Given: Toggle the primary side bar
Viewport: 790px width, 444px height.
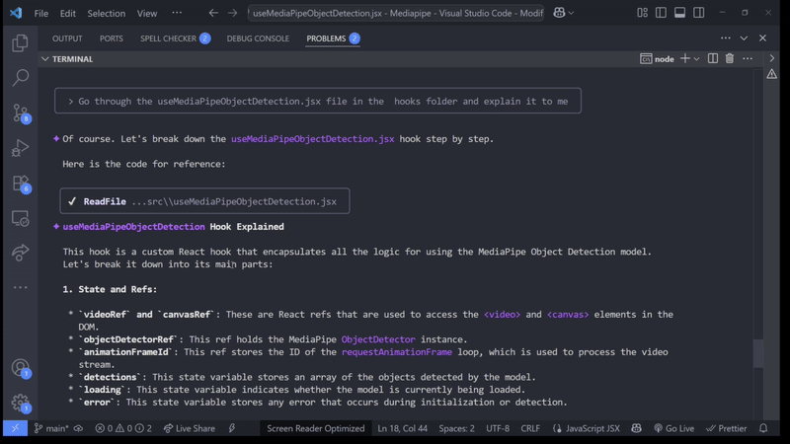Looking at the screenshot, I should click(x=661, y=13).
